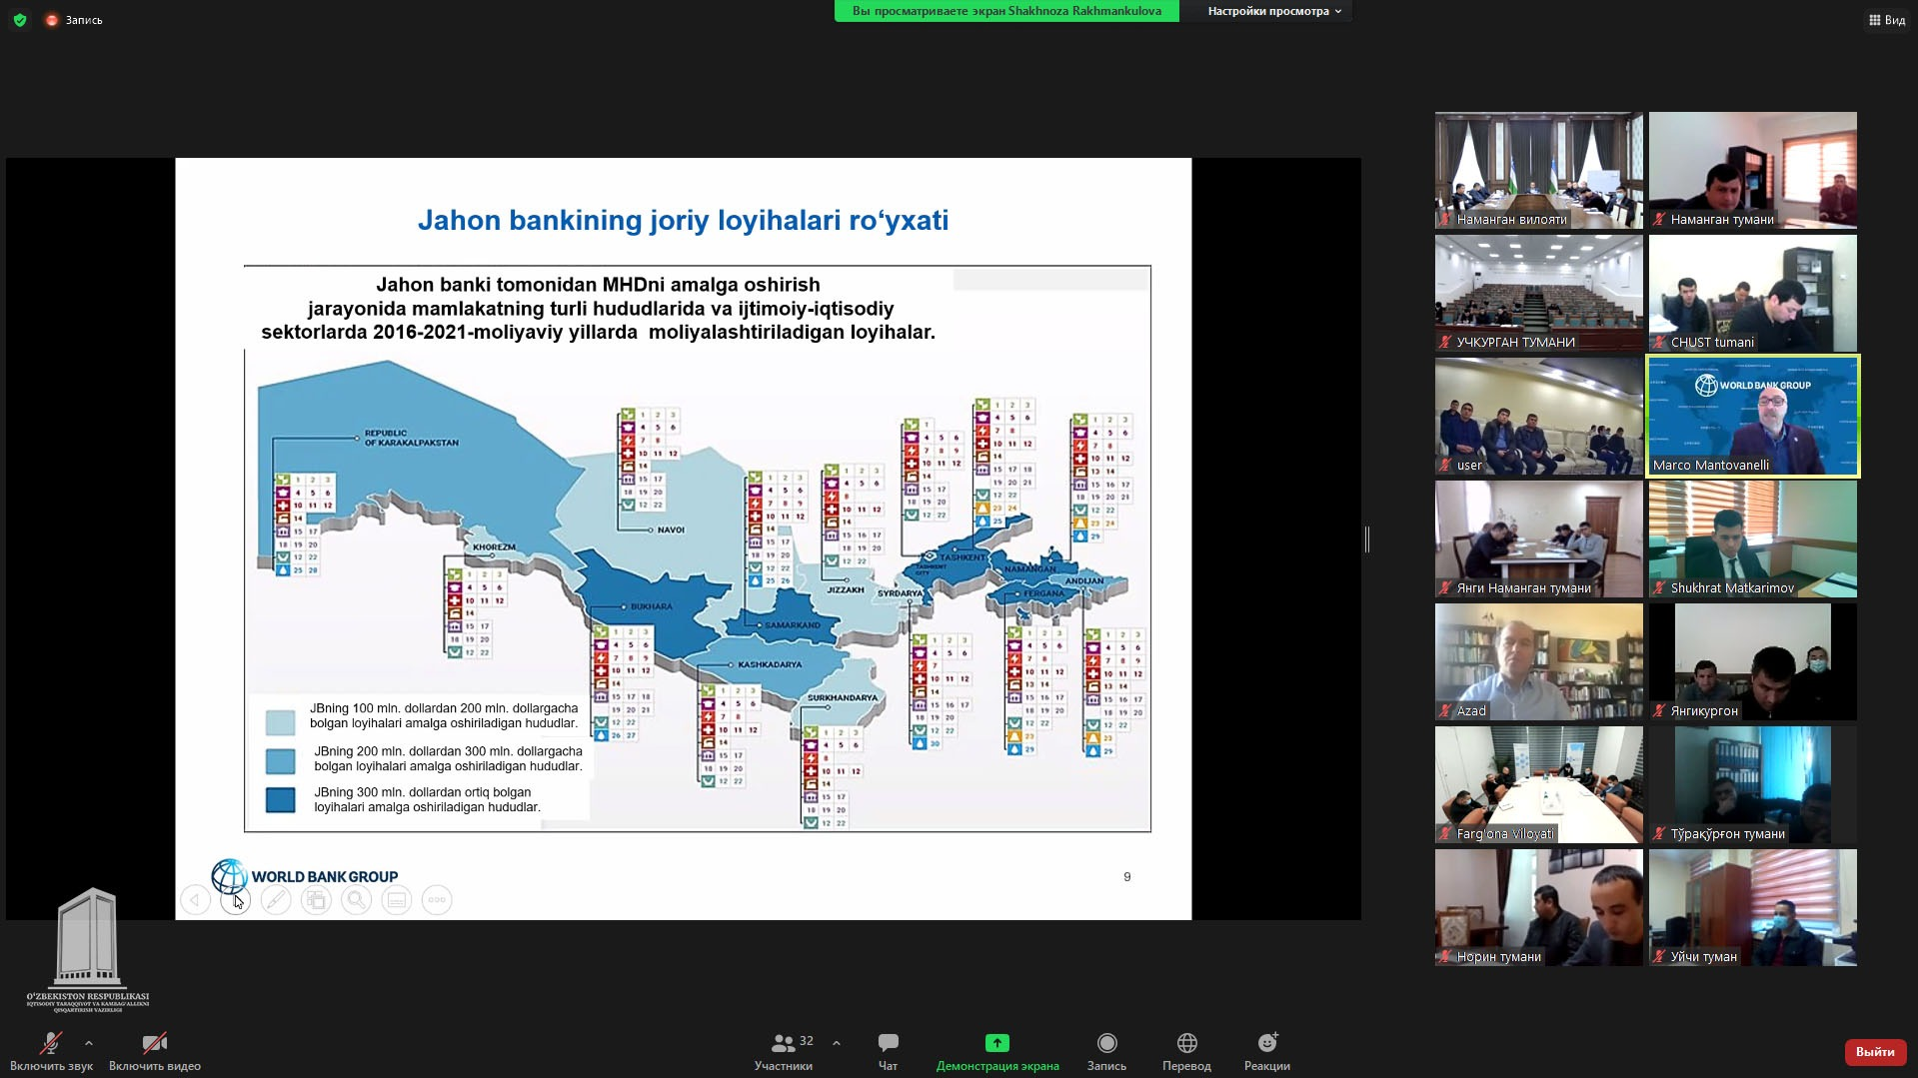
Task: Select the "CHUST tumani" video thumbnail
Action: 1753,293
